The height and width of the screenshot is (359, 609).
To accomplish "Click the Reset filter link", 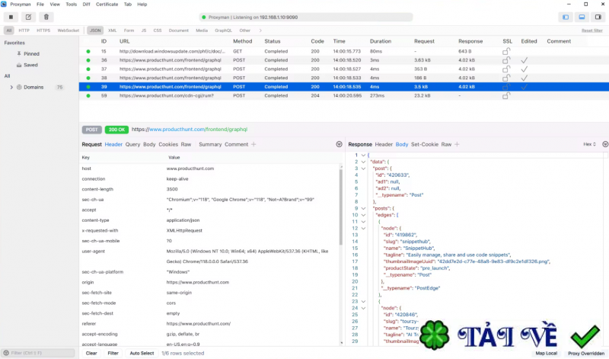I will tap(591, 30).
